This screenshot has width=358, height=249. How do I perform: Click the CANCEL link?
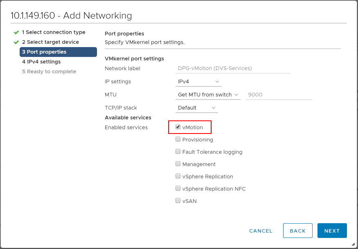261,231
